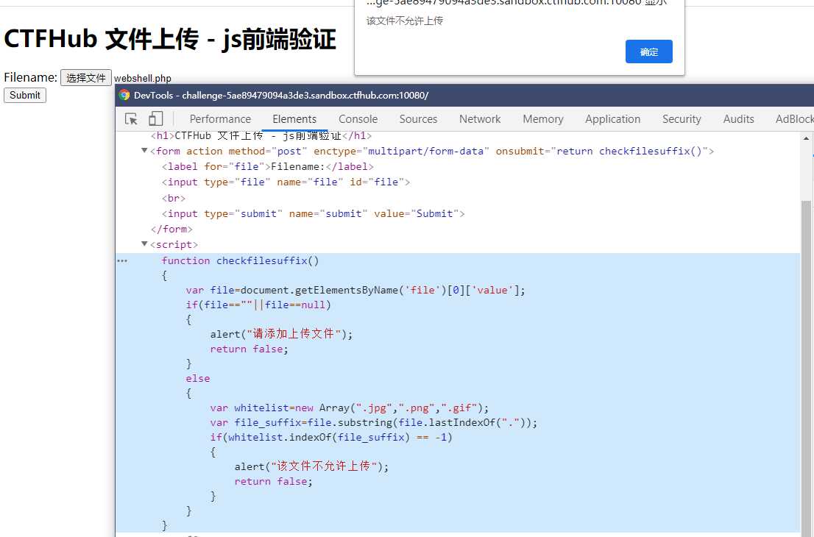Click onsubmit="return checkfilesuffix()" attribute
Image resolution: width=814 pixels, height=537 pixels.
pos(602,151)
